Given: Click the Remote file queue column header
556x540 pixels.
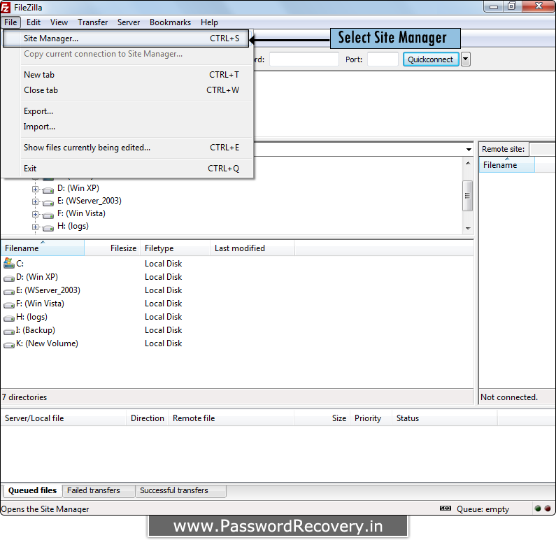Looking at the screenshot, I should [x=231, y=418].
